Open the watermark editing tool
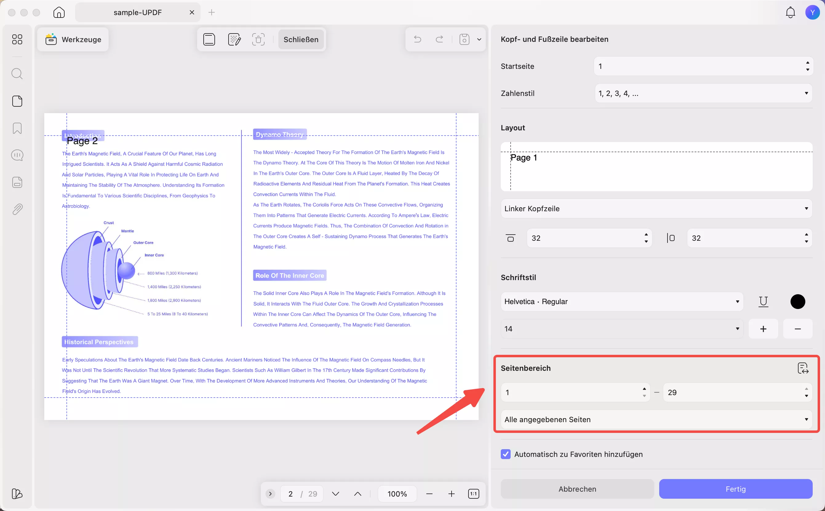 coord(234,39)
